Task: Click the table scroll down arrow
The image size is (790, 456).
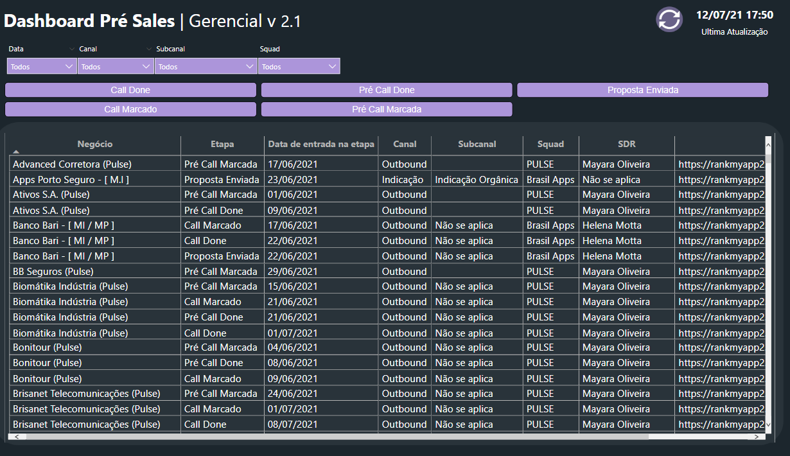Action: click(x=768, y=425)
